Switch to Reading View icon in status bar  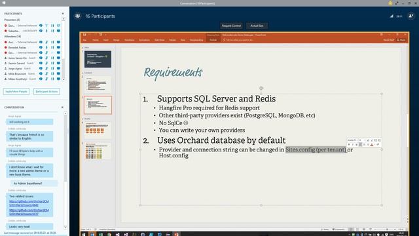click(364, 229)
